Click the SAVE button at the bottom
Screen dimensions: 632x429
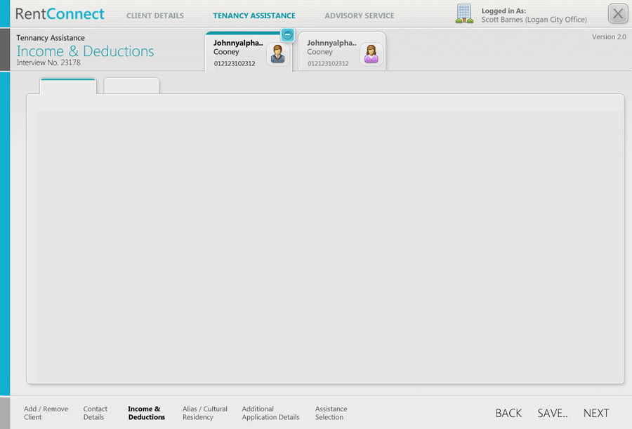click(552, 413)
